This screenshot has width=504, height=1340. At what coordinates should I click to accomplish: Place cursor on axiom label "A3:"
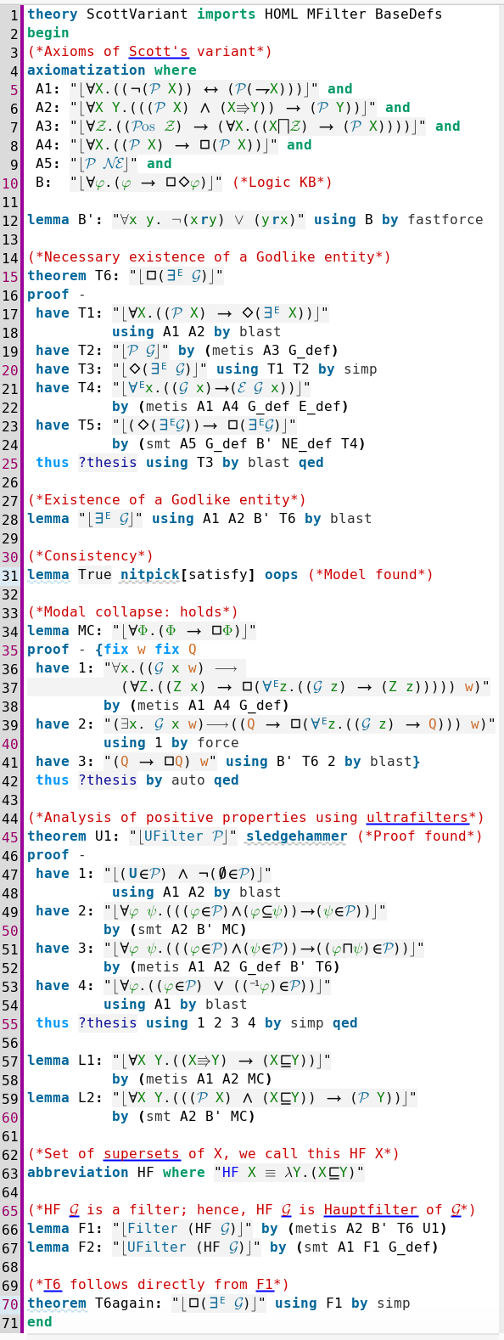coord(48,127)
